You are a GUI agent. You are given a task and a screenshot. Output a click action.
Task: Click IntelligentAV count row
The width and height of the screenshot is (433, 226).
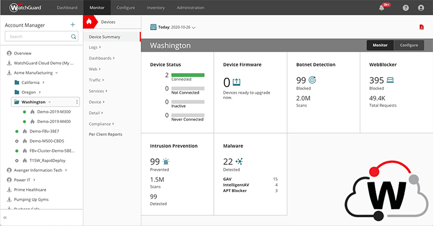click(250, 184)
